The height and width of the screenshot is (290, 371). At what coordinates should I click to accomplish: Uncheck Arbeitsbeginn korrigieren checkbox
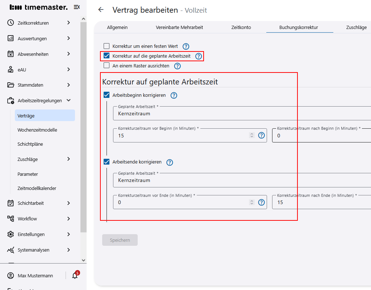click(x=107, y=95)
